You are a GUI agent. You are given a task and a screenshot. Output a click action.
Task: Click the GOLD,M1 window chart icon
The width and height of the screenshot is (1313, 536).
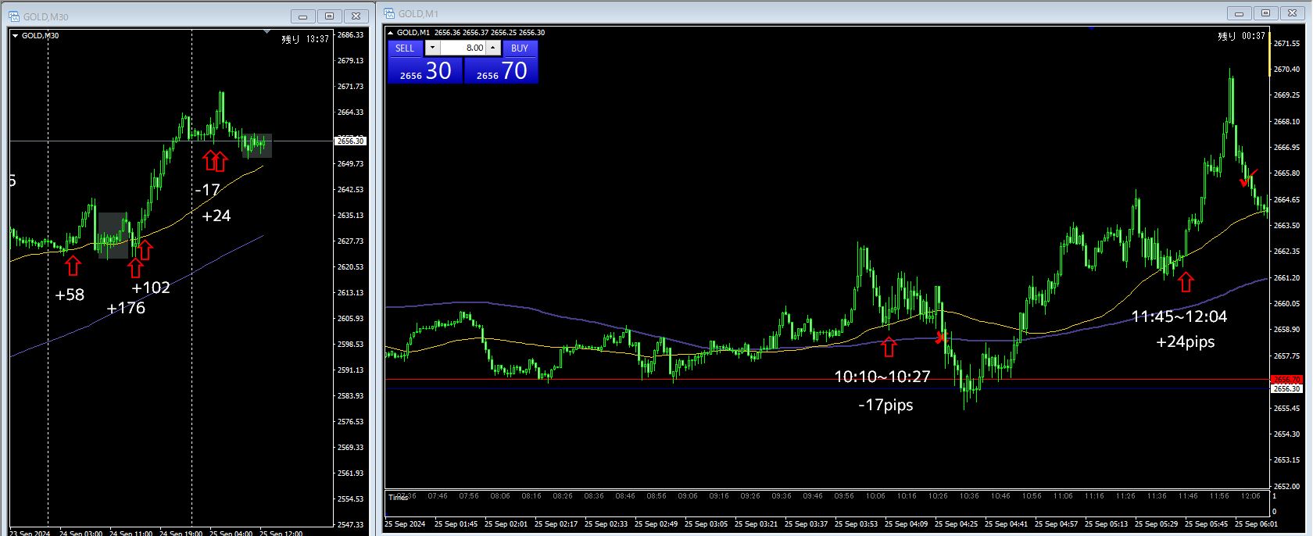389,13
